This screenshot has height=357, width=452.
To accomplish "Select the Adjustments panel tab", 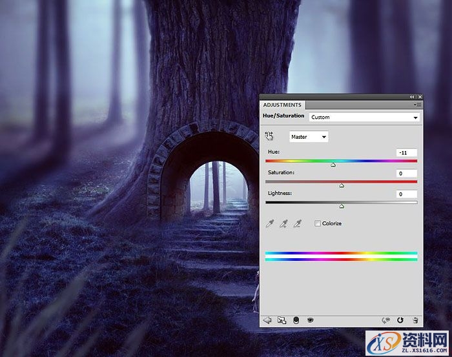I will (x=282, y=105).
